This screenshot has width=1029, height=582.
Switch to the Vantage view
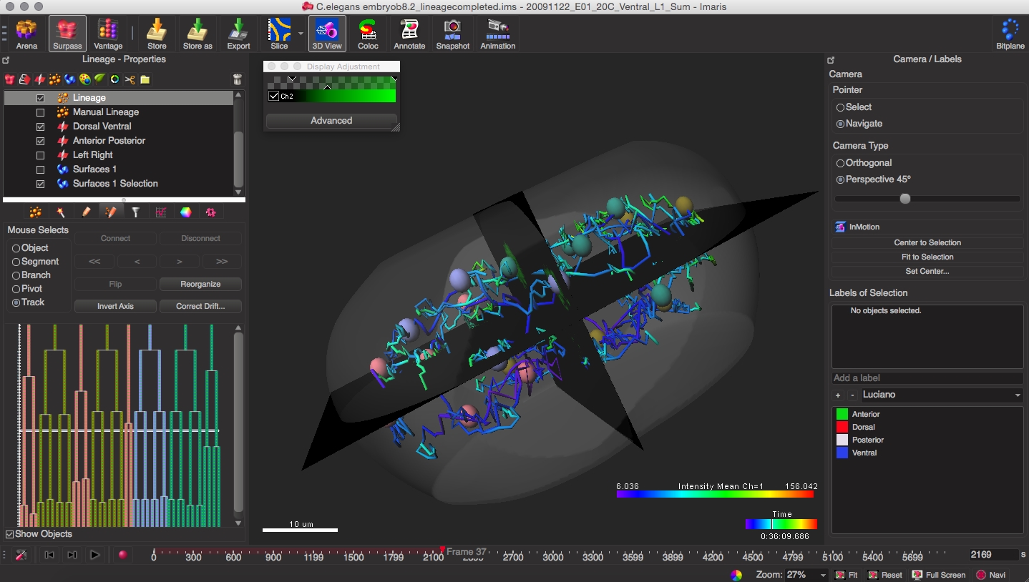click(x=108, y=34)
